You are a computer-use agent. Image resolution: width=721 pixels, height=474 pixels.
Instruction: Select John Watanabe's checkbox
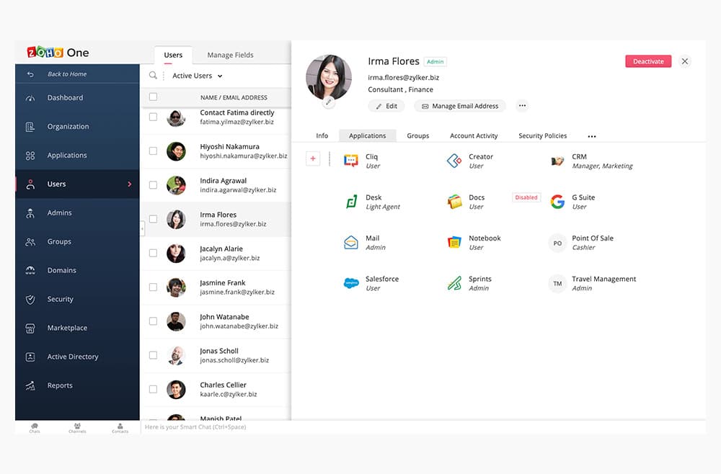tap(153, 321)
